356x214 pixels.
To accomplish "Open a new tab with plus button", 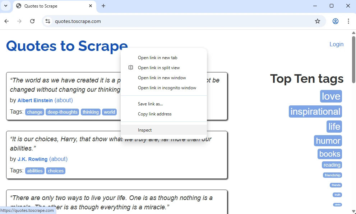I will pyautogui.click(x=103, y=6).
